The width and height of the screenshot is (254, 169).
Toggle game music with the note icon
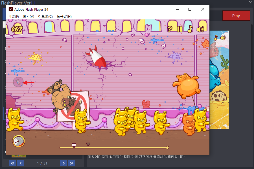pyautogui.click(x=190, y=29)
